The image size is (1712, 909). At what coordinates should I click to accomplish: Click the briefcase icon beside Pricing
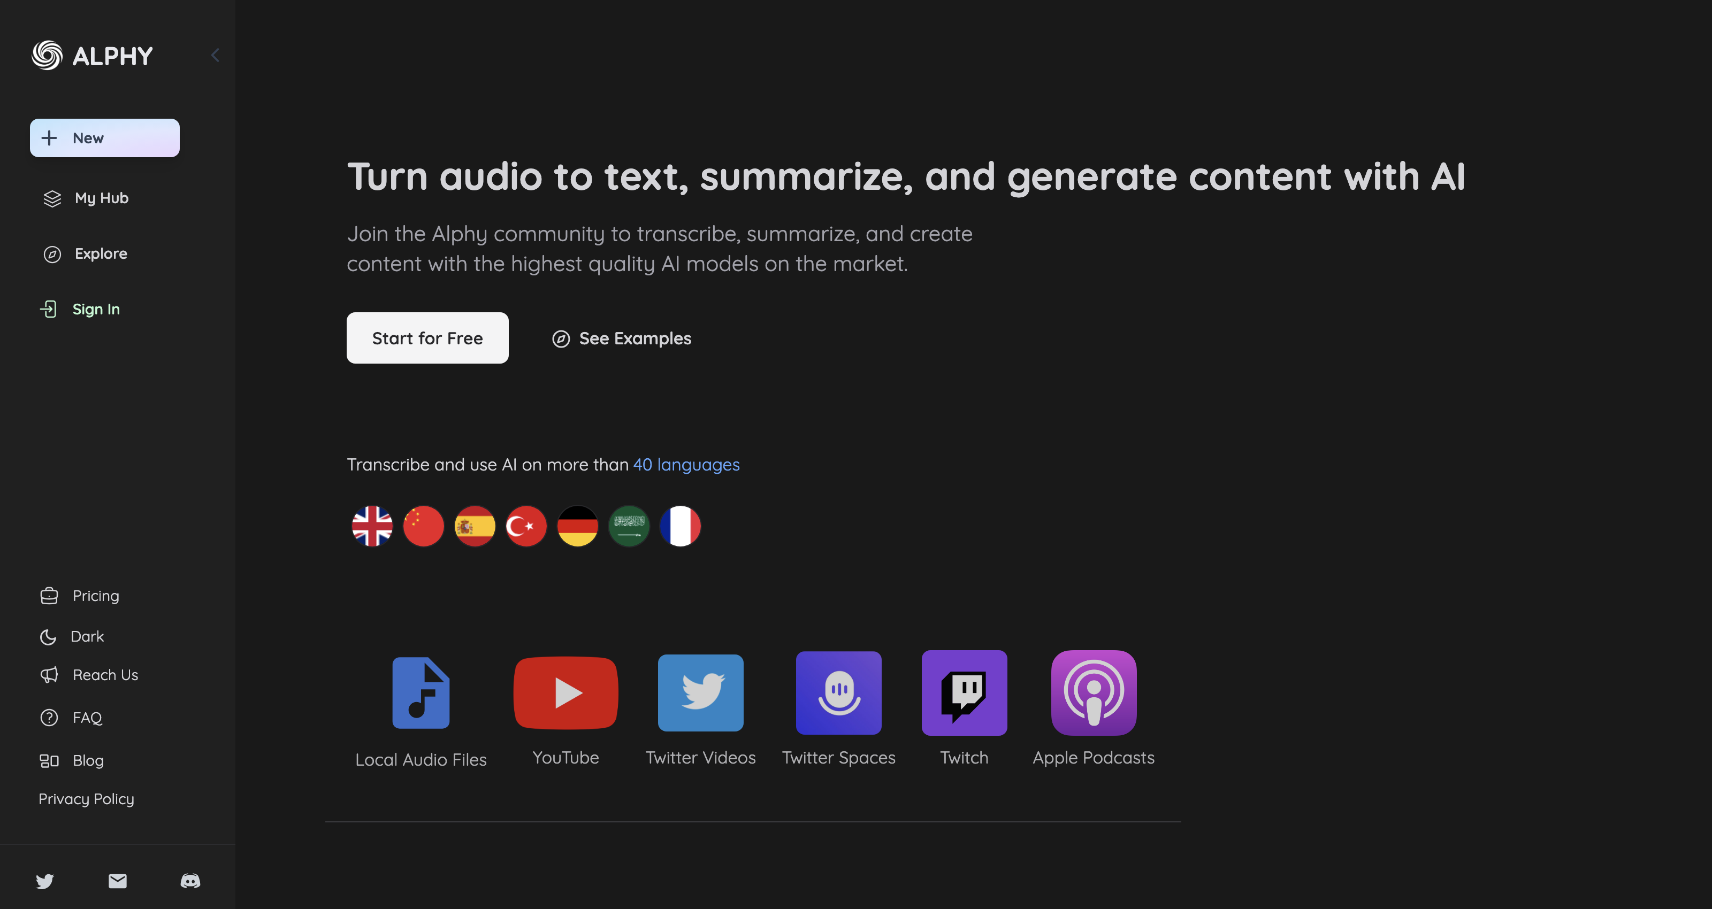(x=49, y=596)
